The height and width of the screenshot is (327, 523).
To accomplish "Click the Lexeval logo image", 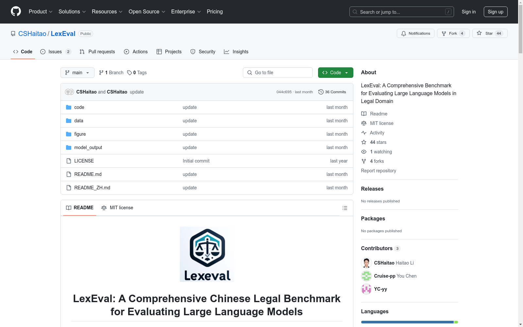I will click(x=207, y=254).
